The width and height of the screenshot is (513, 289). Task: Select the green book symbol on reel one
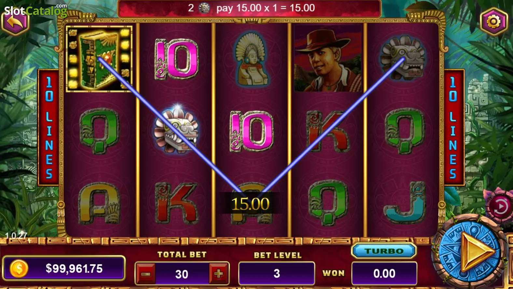99,59
